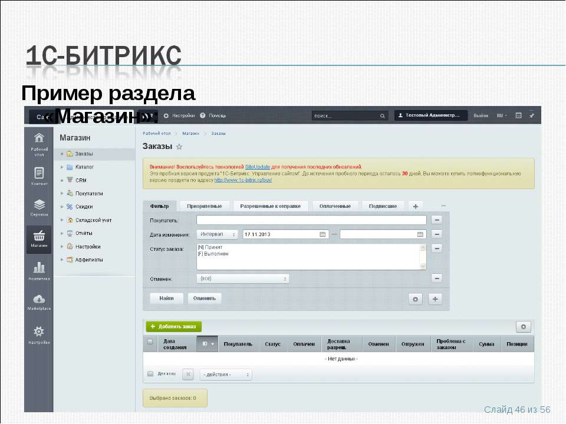Open the Интервал date type dropdown
566x424 pixels.
(x=218, y=234)
